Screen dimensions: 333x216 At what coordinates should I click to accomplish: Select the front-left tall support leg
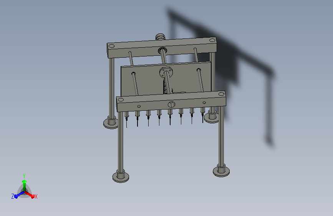(x=121, y=142)
